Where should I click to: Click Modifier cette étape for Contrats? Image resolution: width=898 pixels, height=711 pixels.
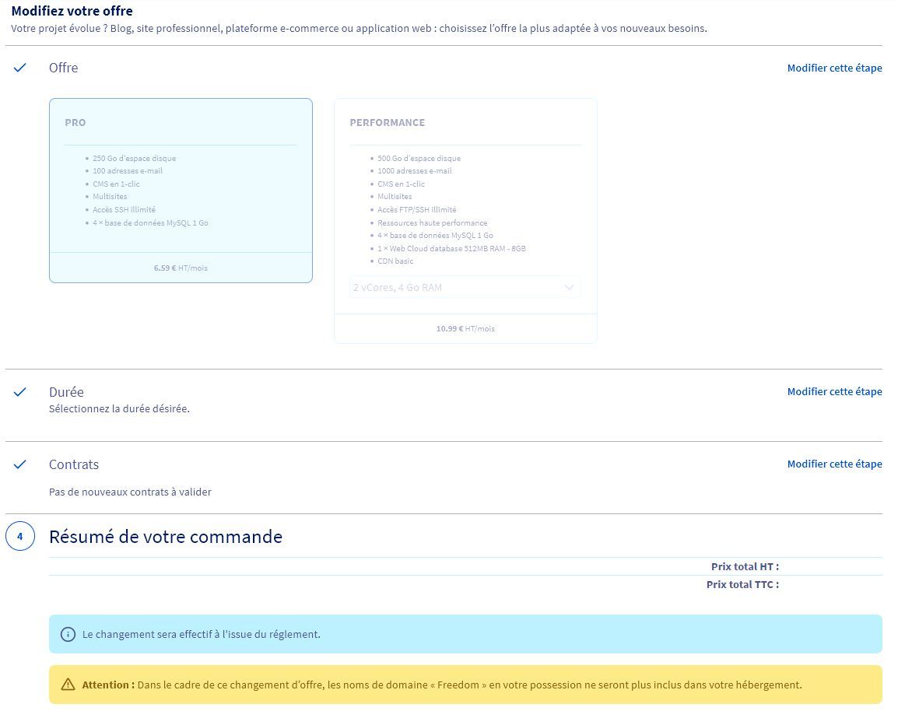tap(834, 464)
